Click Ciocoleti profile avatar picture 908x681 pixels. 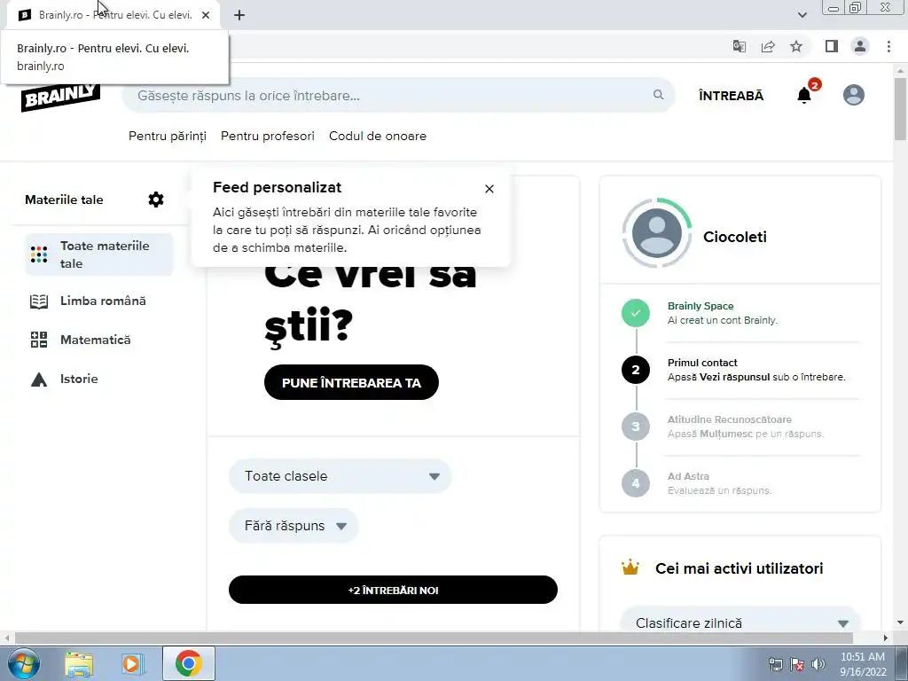click(657, 233)
